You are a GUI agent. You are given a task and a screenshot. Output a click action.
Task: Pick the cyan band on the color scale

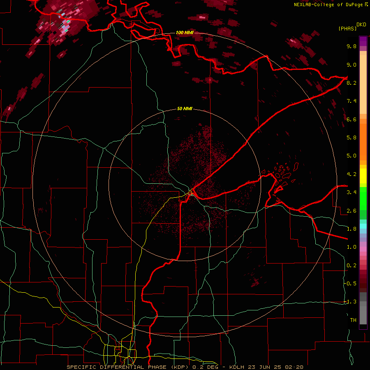coord(363,226)
